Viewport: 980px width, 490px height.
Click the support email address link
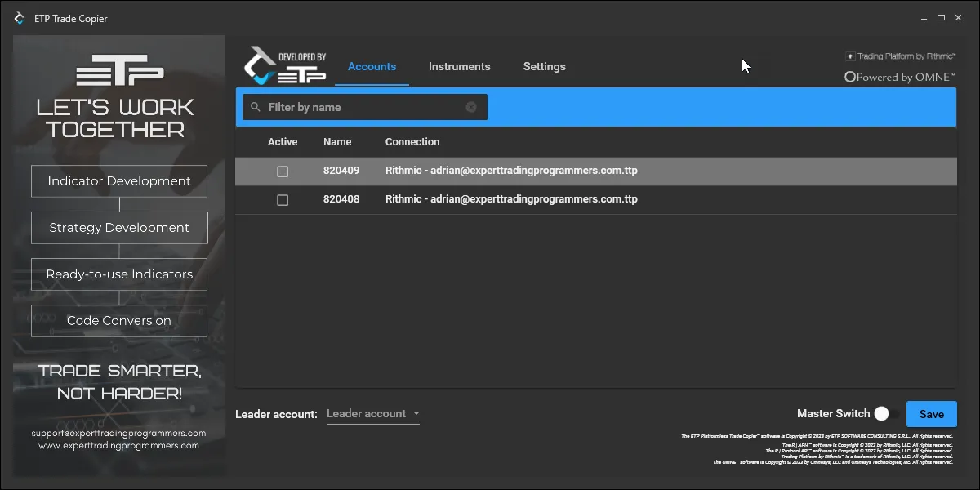coord(118,433)
